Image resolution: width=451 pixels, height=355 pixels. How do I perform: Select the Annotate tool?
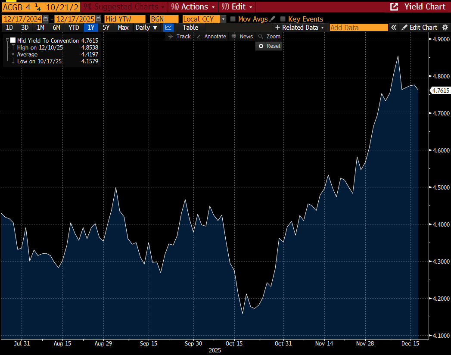(x=211, y=37)
